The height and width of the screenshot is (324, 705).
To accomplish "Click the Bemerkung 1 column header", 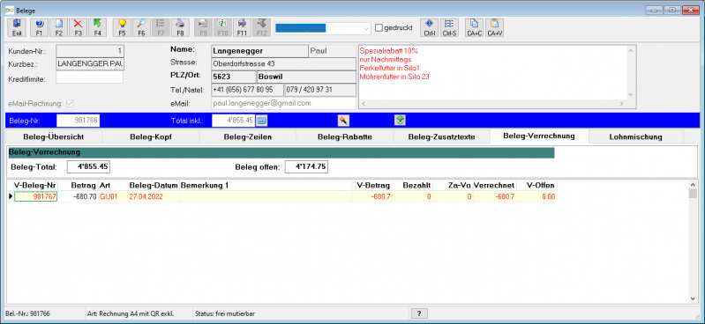I will coord(266,185).
